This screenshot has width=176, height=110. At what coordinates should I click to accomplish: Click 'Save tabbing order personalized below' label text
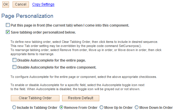43,32
